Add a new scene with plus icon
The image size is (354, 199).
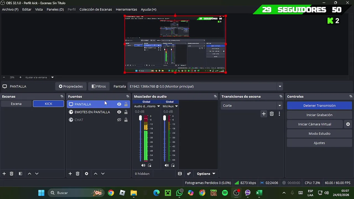click(x=4, y=174)
